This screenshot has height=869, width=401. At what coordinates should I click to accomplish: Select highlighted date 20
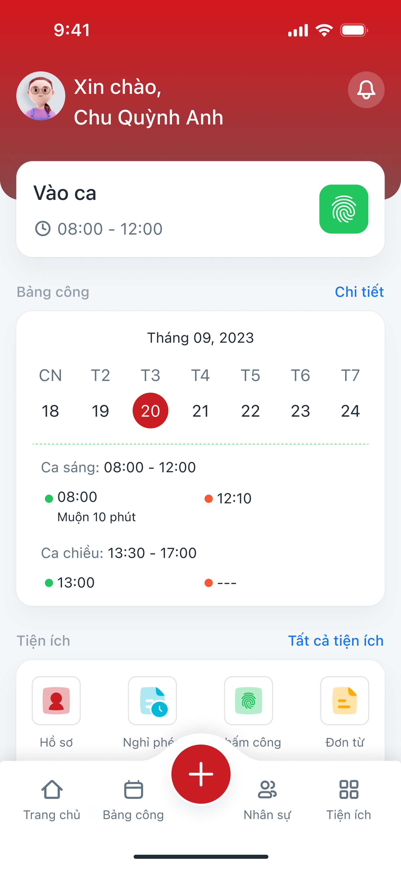tap(151, 411)
